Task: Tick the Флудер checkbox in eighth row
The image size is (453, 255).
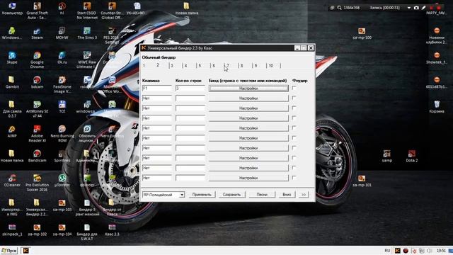Action: click(x=294, y=157)
